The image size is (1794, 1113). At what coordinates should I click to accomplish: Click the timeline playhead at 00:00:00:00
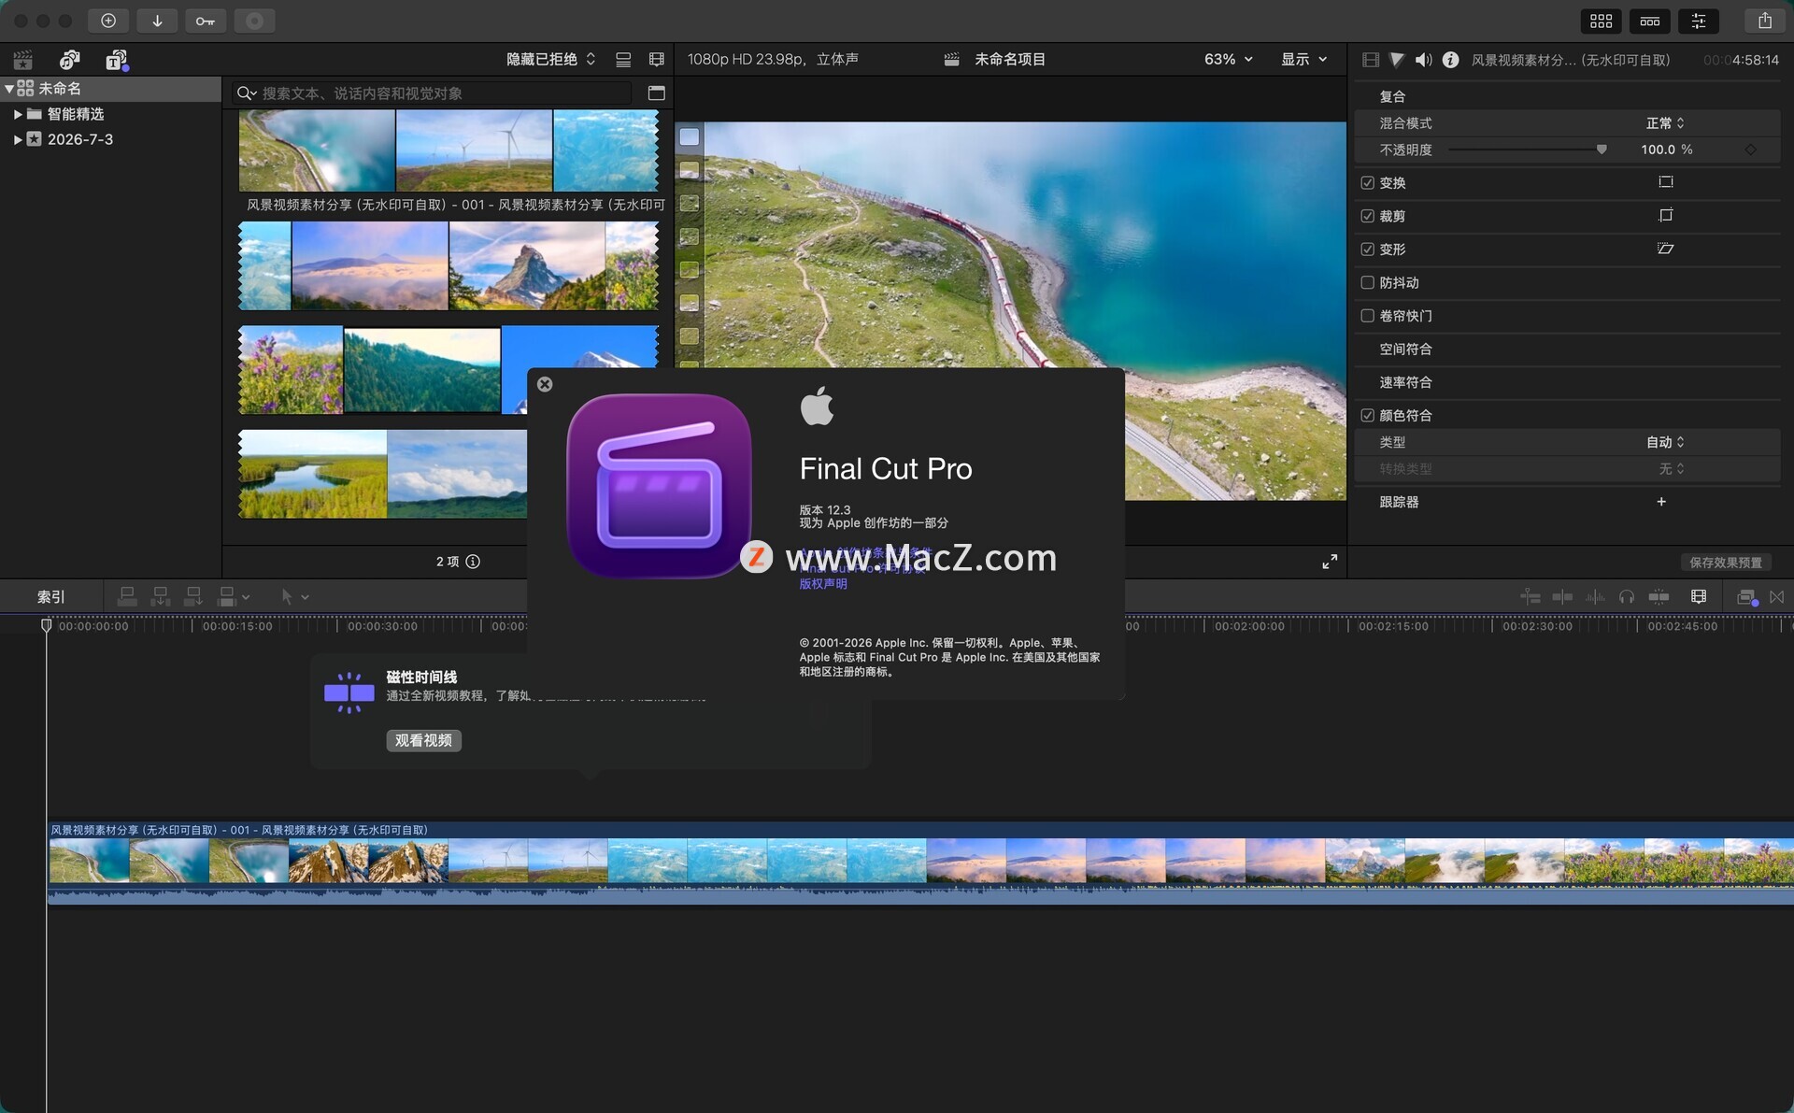[47, 625]
